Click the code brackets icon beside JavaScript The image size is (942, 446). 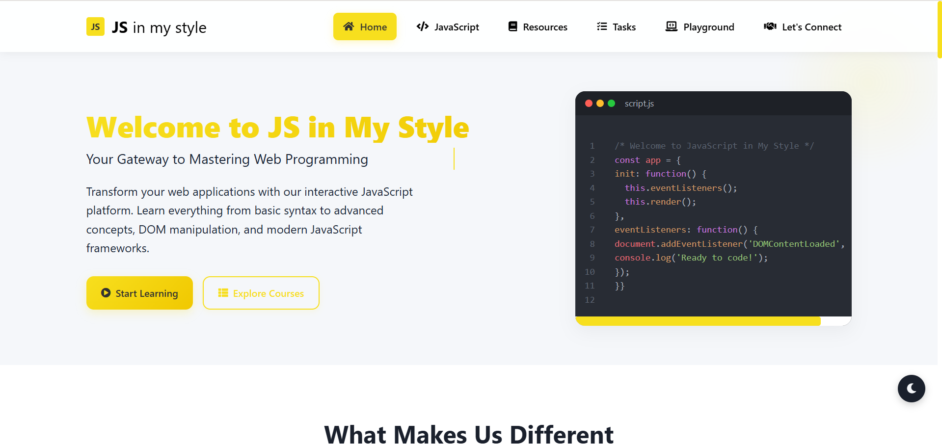(x=422, y=26)
